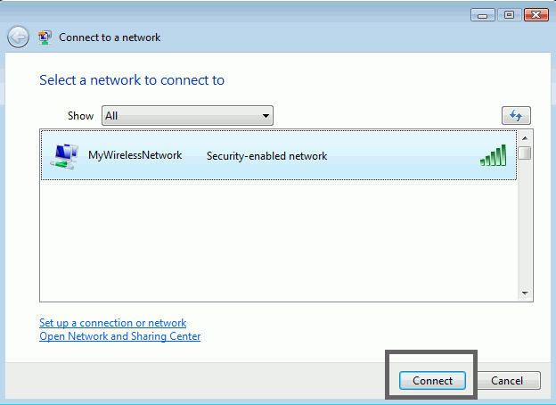Cancel the network connection dialog
Screen dimensions: 556x405
tap(507, 381)
